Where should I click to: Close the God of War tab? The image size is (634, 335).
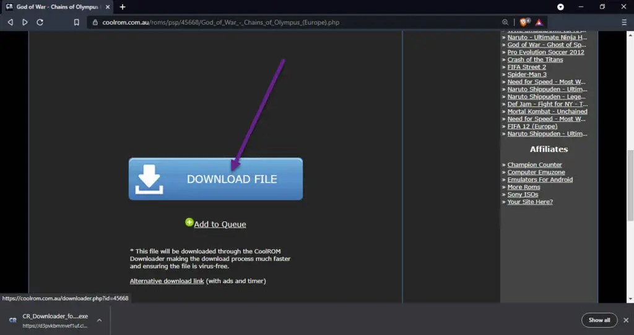[x=108, y=7]
